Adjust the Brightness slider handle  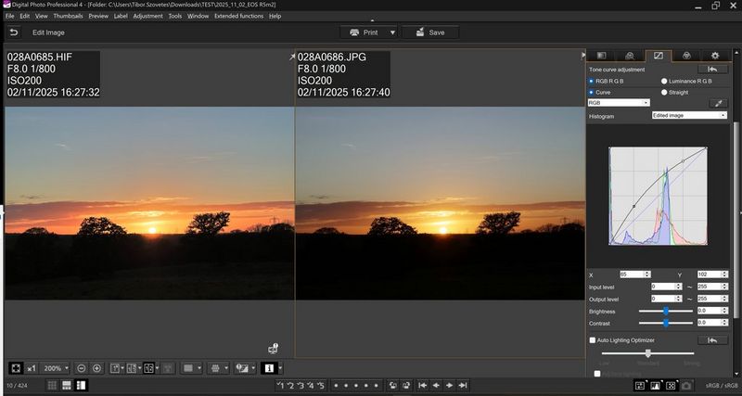coord(666,311)
